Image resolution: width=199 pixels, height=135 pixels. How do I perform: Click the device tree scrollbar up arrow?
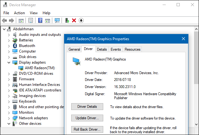(x=196, y=29)
